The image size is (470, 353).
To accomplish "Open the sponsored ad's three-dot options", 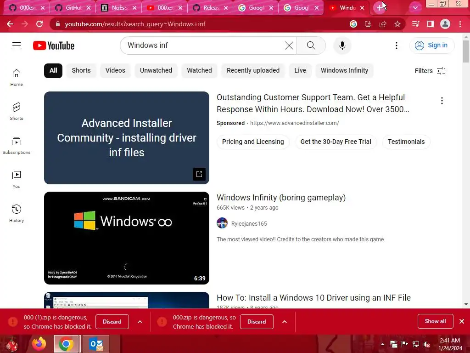I will (x=442, y=101).
